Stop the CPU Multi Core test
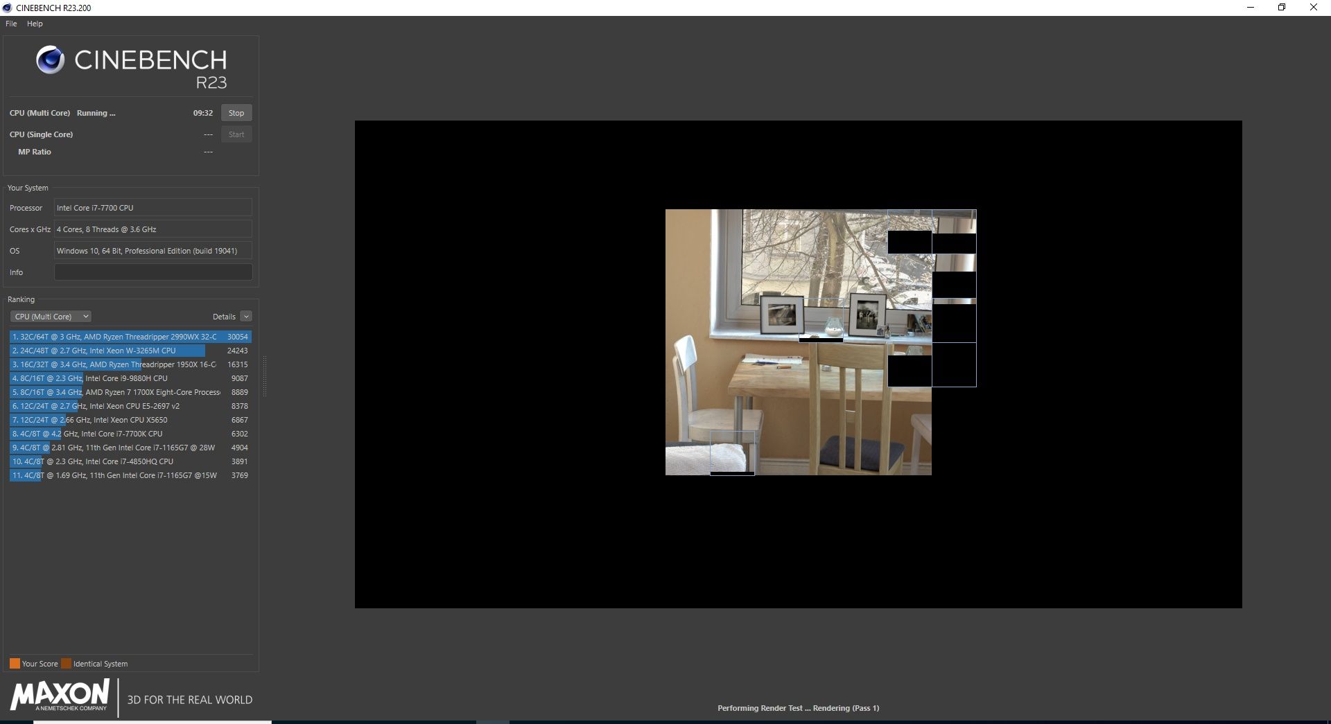The height and width of the screenshot is (724, 1331). pyautogui.click(x=236, y=113)
